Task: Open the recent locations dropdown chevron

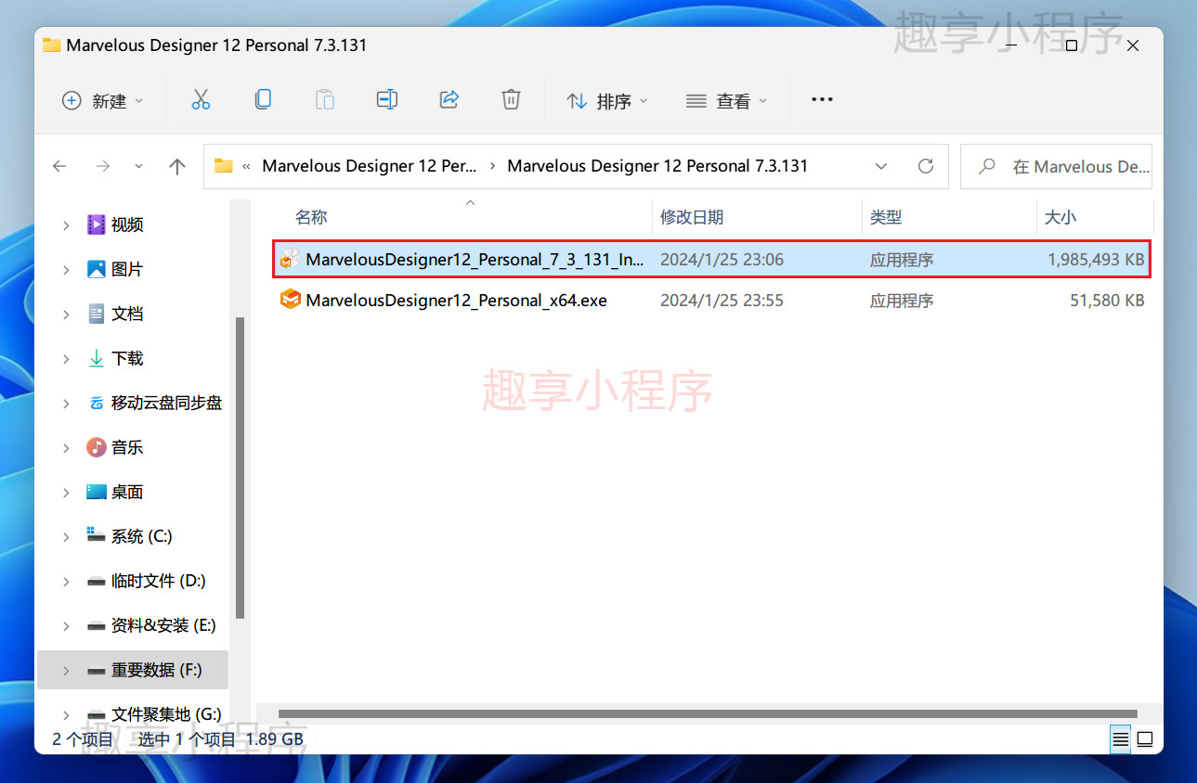Action: [x=139, y=166]
